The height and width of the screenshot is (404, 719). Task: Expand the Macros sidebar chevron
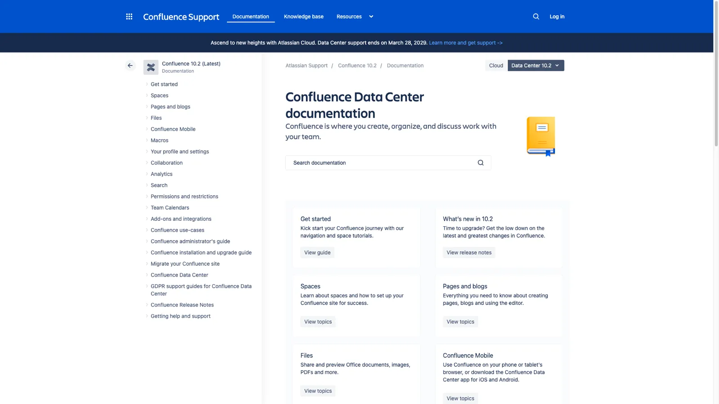click(147, 140)
